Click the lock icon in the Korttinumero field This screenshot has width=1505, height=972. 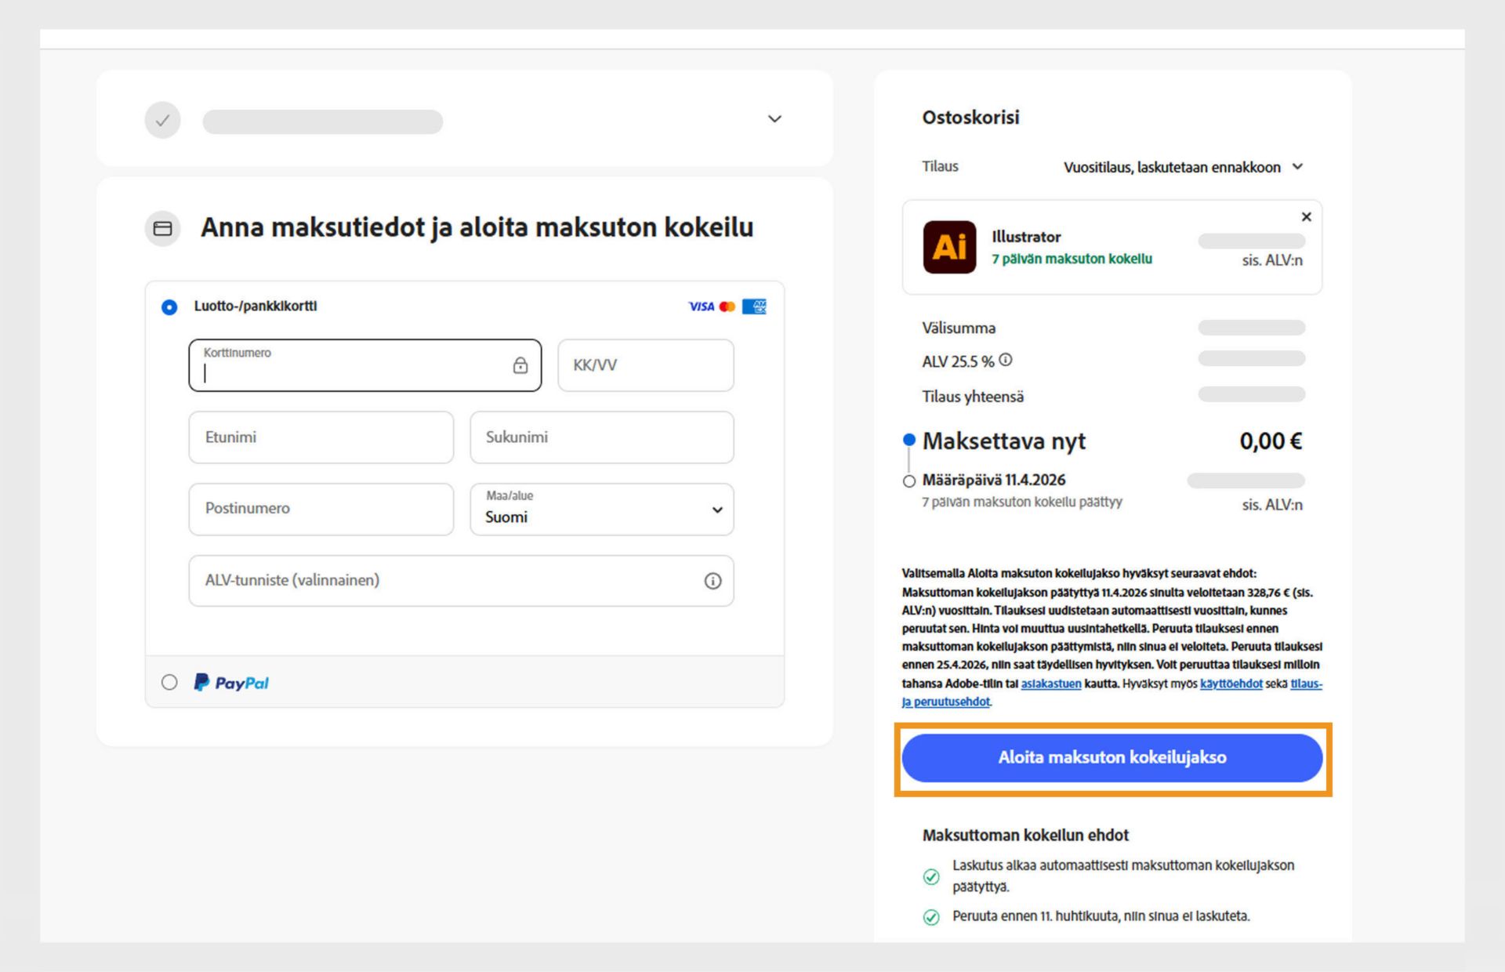520,365
